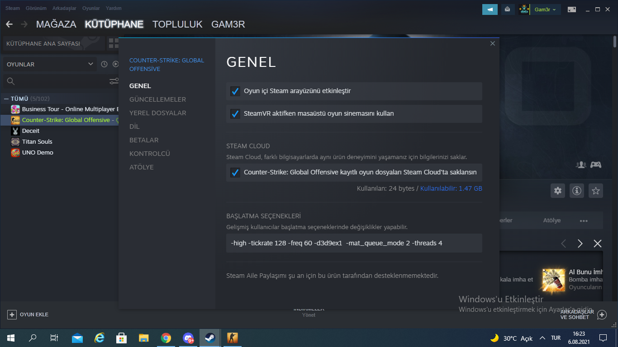Switch to the ATÖLYE settings tab

[142, 167]
